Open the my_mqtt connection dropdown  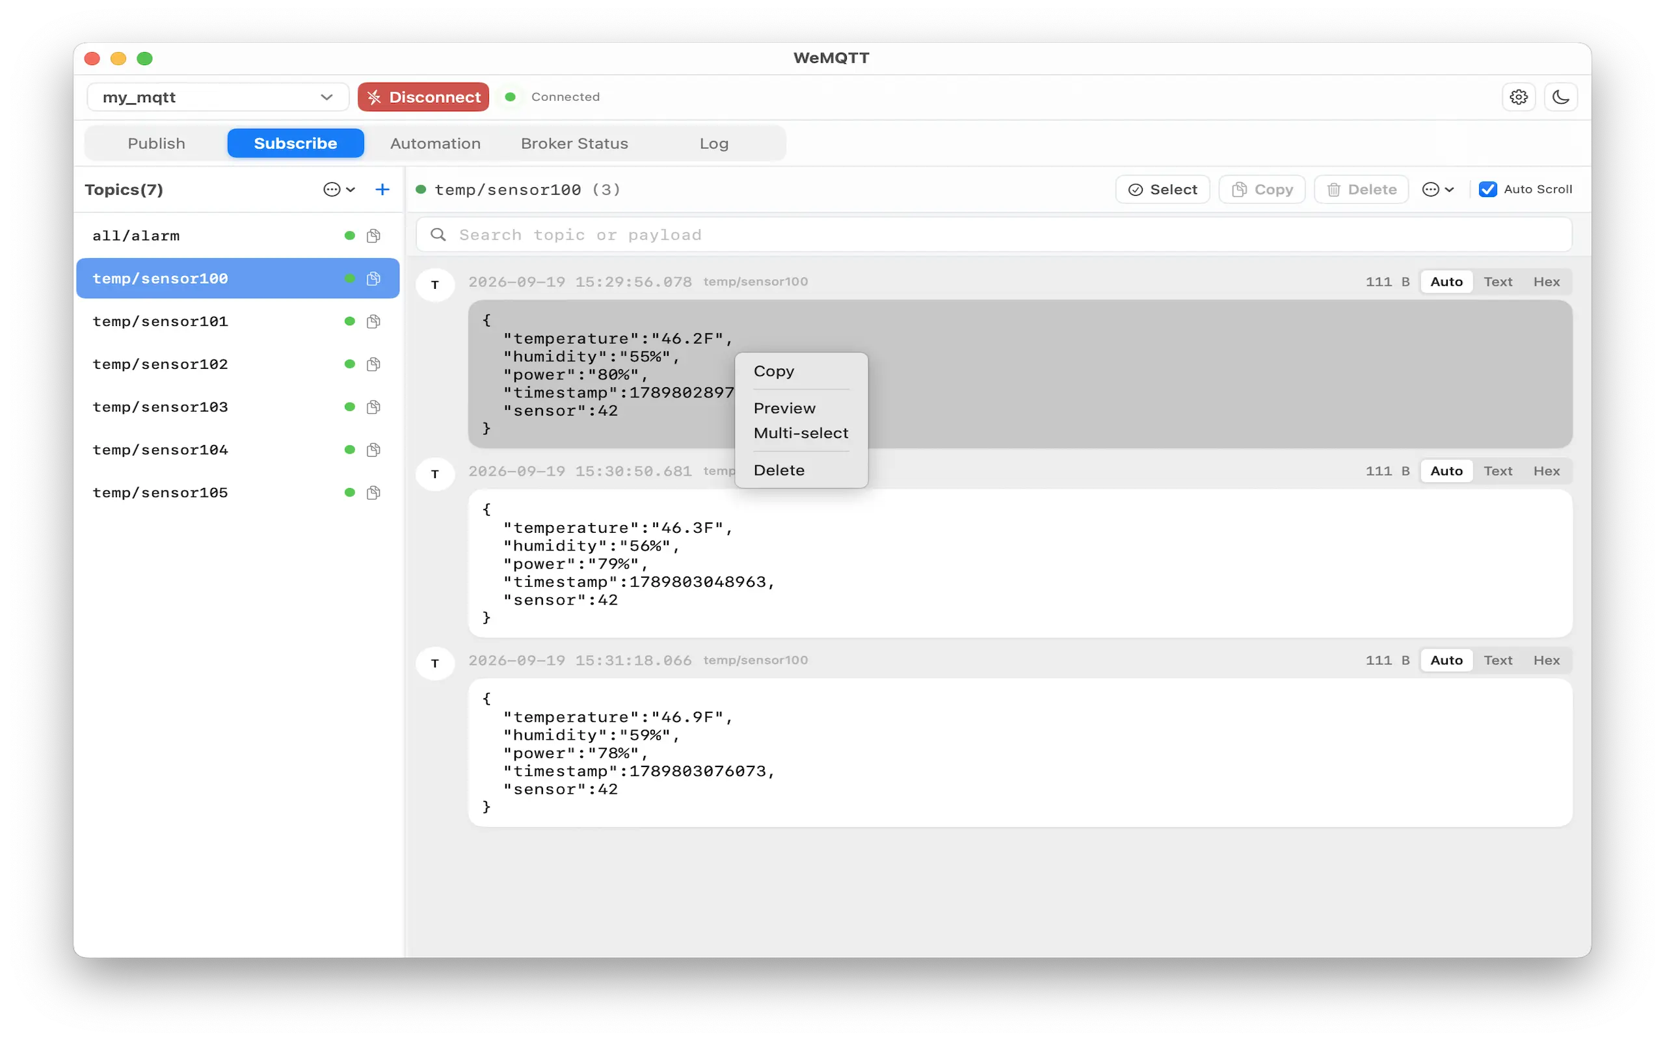click(x=217, y=97)
